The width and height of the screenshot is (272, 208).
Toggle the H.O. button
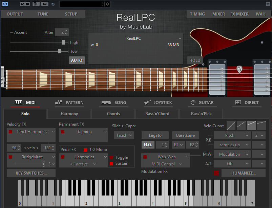coord(148,145)
